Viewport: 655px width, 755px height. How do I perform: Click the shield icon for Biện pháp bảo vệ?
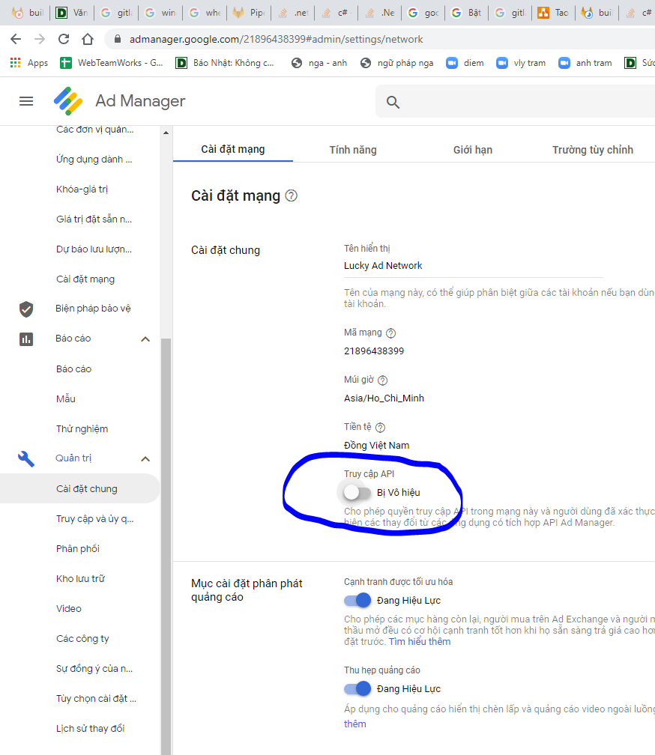point(26,309)
